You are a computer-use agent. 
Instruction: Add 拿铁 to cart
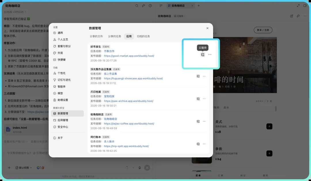269,153
